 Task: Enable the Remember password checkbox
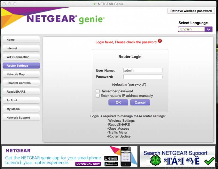[98, 91]
